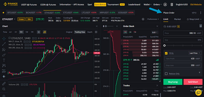Collapse the ETHUSDT chart legend
The height and width of the screenshot is (97, 204).
coord(9,38)
